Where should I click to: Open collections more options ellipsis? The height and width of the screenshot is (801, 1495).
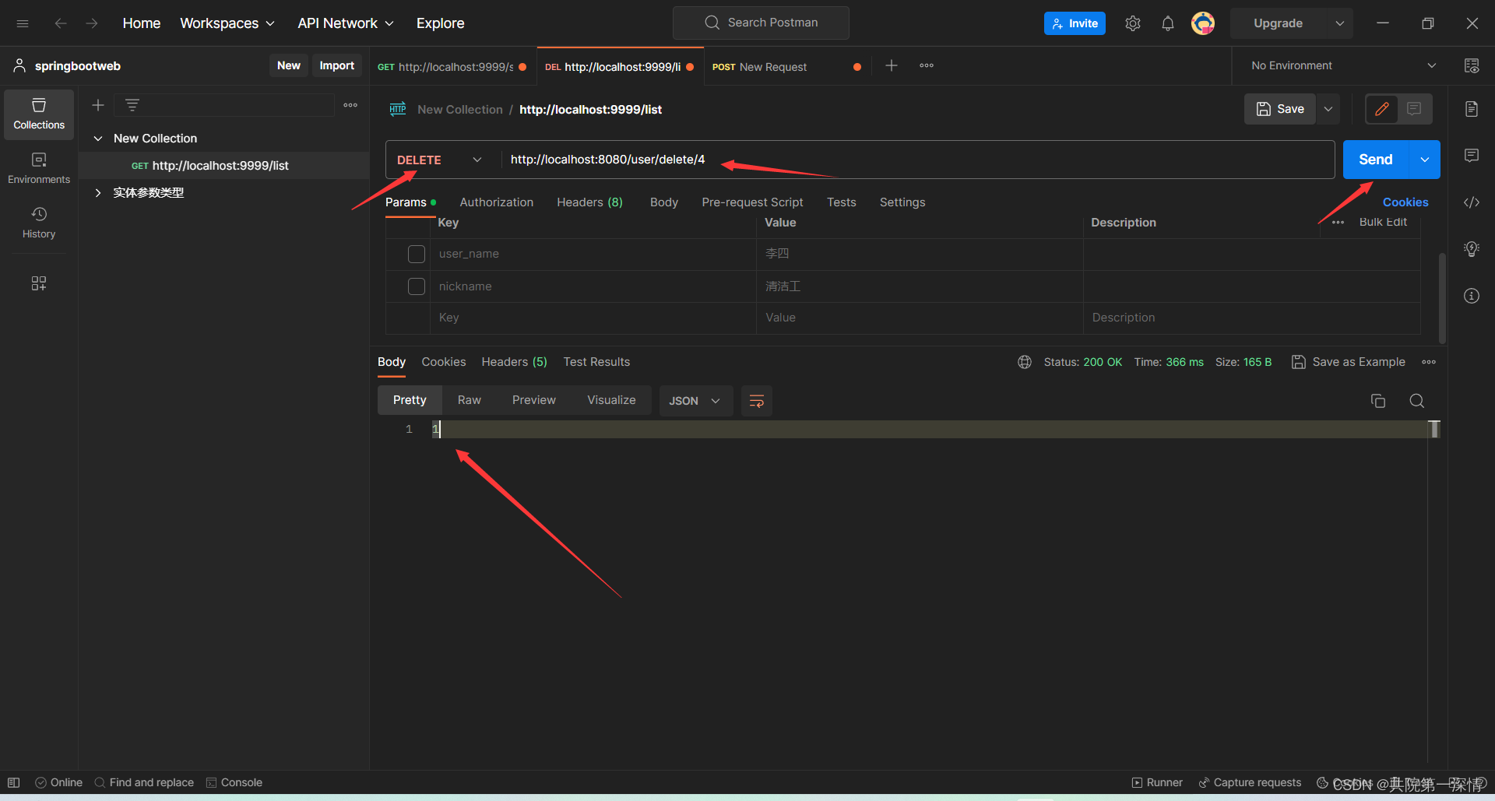(x=350, y=105)
